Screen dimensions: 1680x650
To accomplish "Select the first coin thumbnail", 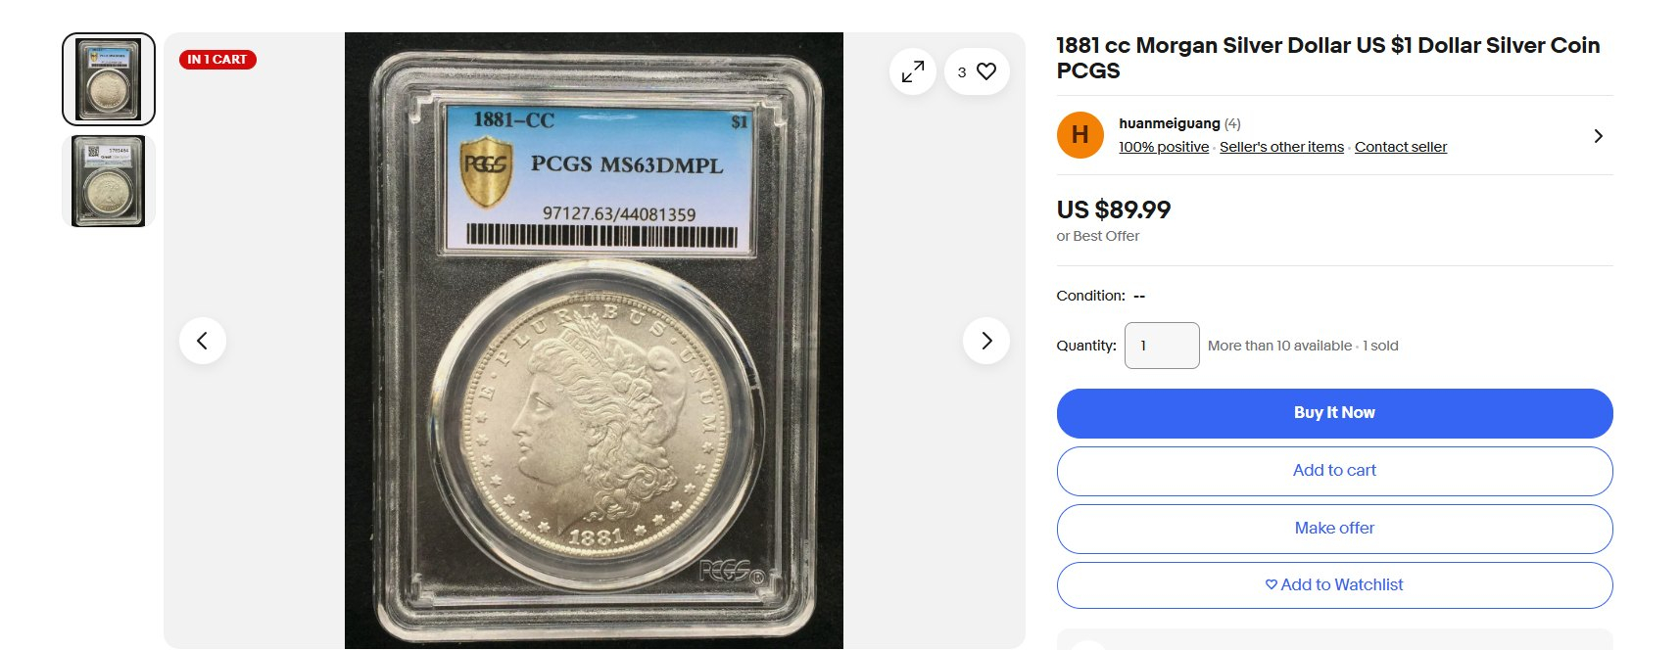I will [109, 79].
